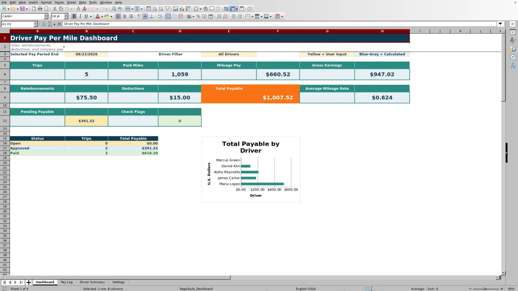The image size is (518, 291).
Task: Click the Export as PDF icon
Action: [34, 9]
